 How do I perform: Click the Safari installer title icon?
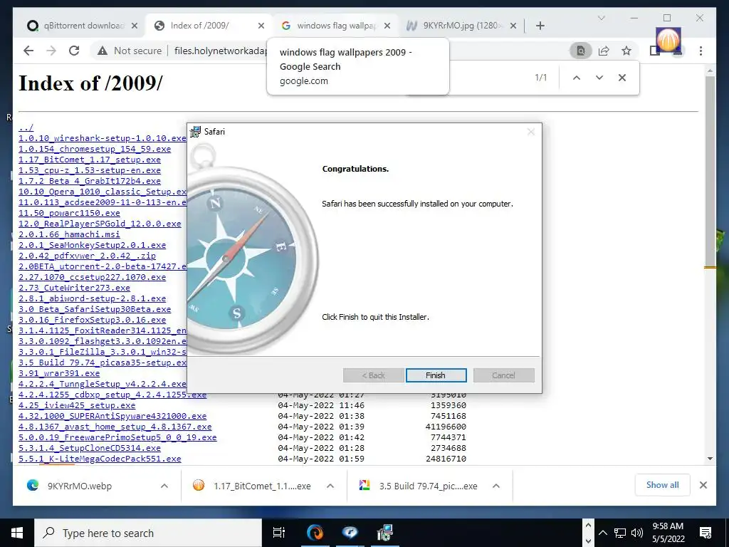pyautogui.click(x=196, y=132)
